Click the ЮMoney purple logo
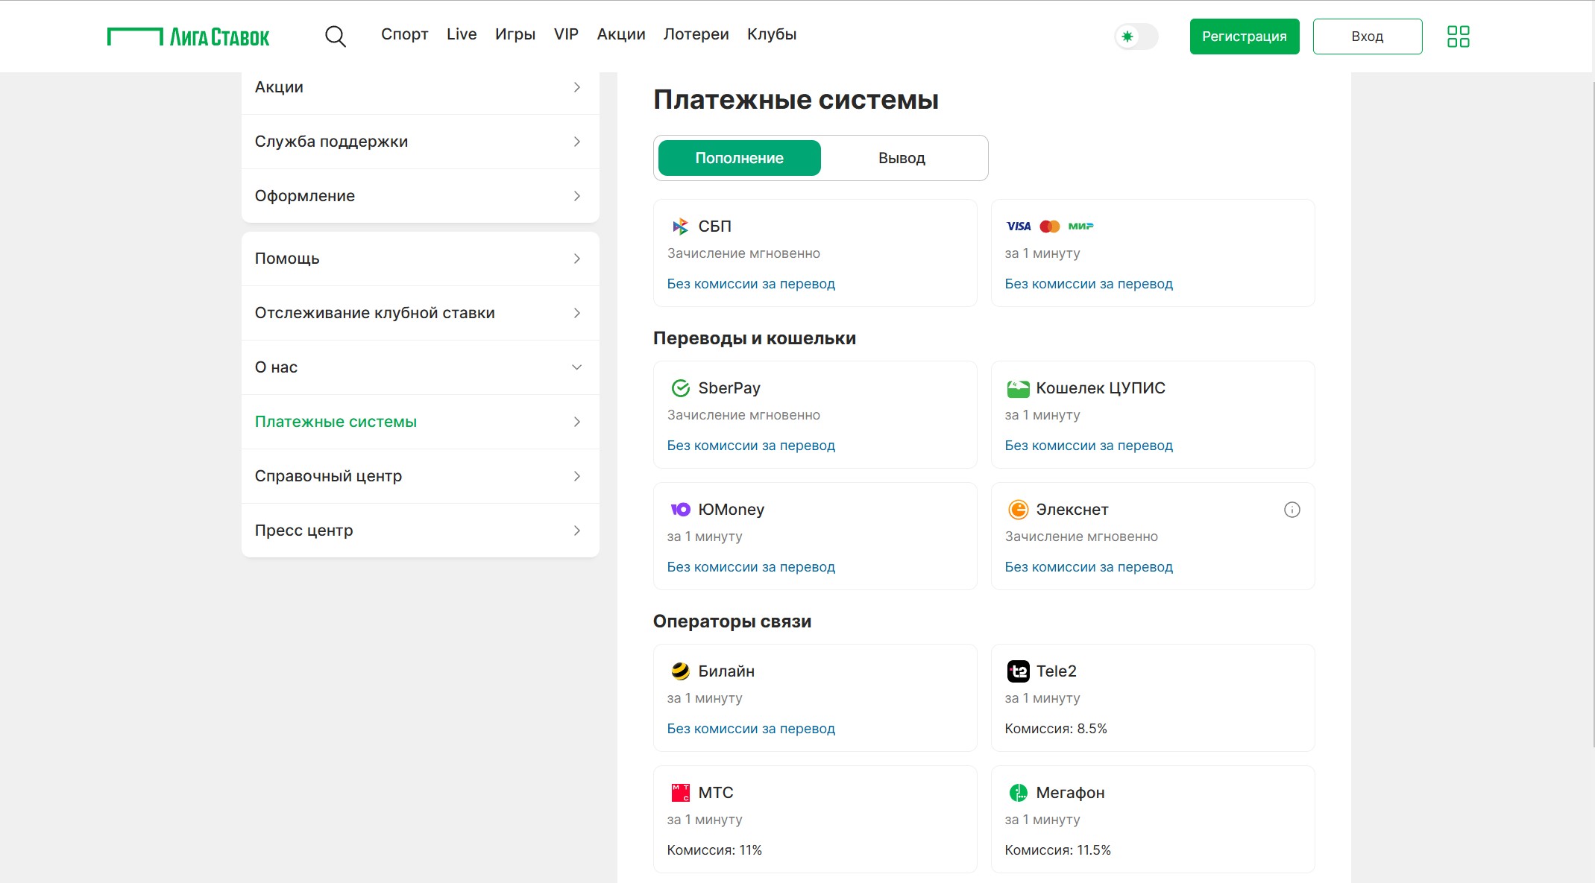The height and width of the screenshot is (883, 1595). (x=680, y=510)
